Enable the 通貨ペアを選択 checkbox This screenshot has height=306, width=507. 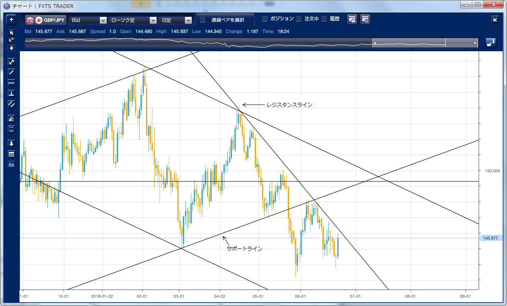coord(203,20)
